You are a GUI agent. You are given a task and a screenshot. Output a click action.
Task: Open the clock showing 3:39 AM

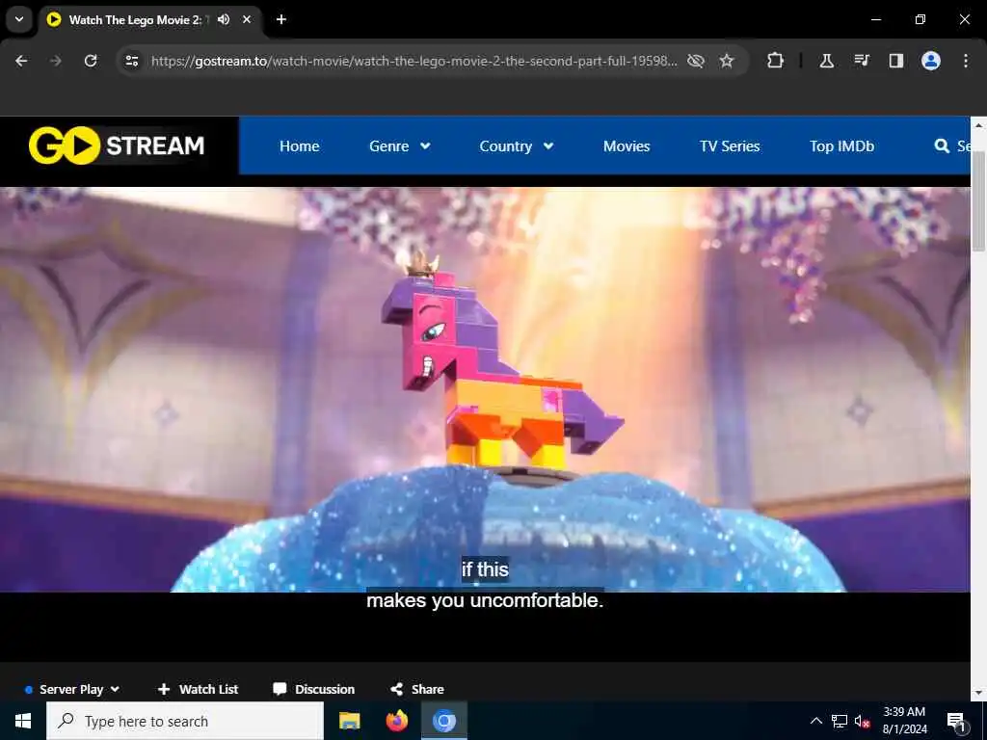pyautogui.click(x=904, y=721)
